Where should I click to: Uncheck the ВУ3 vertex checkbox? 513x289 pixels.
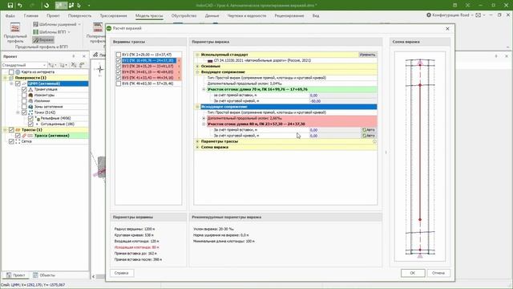[x=119, y=66]
